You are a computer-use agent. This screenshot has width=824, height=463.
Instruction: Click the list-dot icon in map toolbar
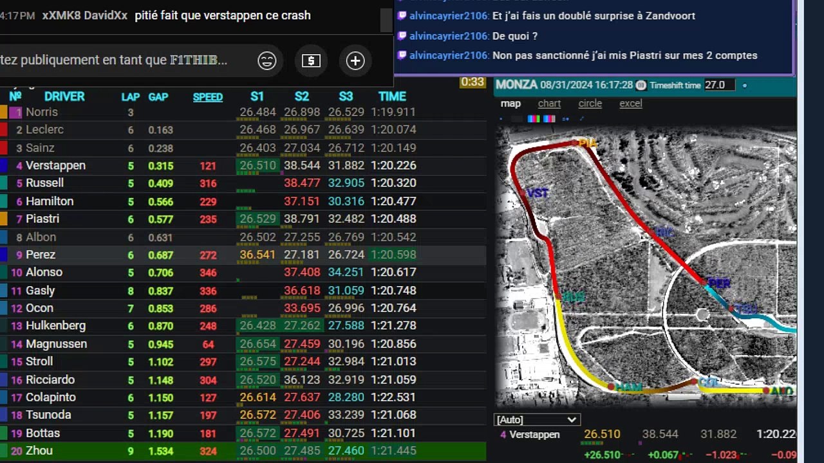click(x=565, y=119)
